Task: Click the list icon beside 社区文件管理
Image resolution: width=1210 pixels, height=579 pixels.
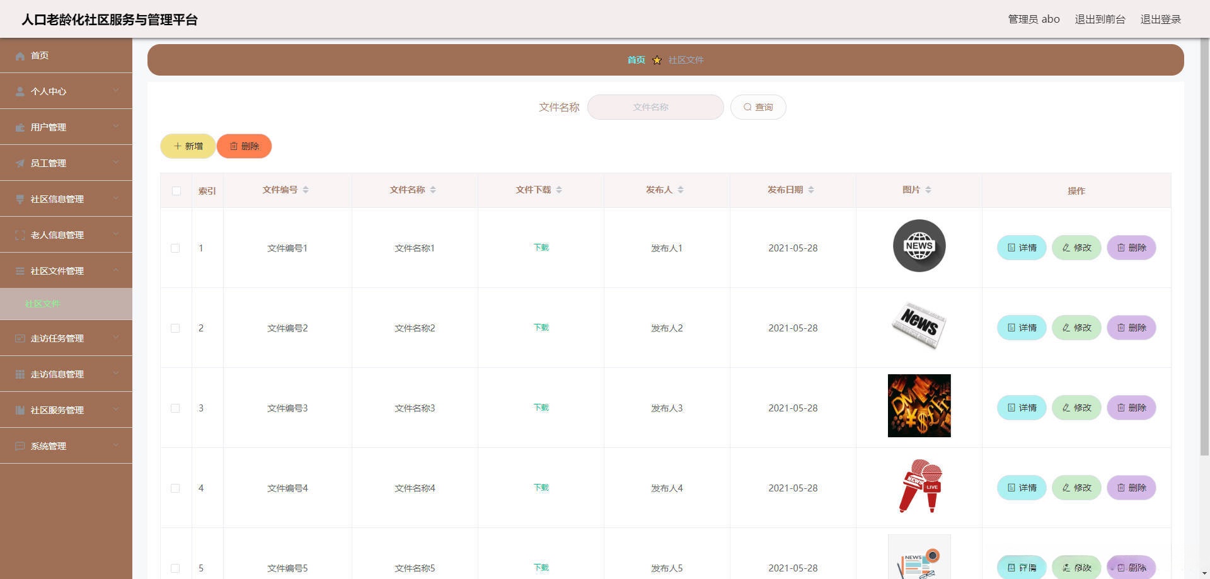Action: (20, 272)
